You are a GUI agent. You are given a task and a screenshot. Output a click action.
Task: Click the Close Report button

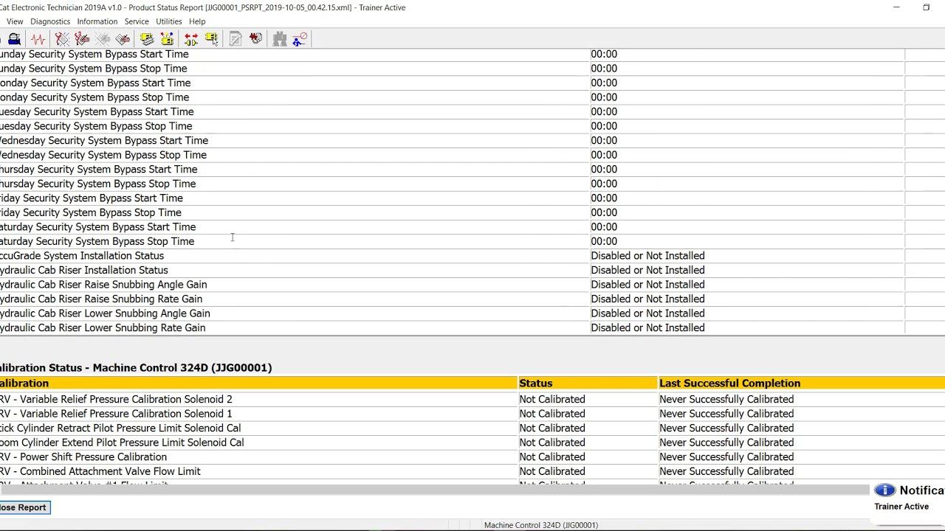click(24, 507)
